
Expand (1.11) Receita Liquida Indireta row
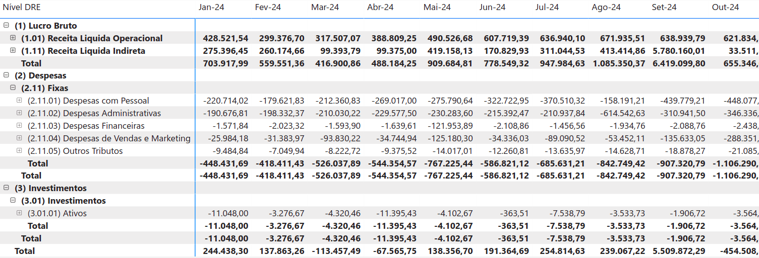13,51
